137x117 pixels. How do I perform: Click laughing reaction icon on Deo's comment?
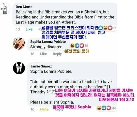[x=105, y=28]
